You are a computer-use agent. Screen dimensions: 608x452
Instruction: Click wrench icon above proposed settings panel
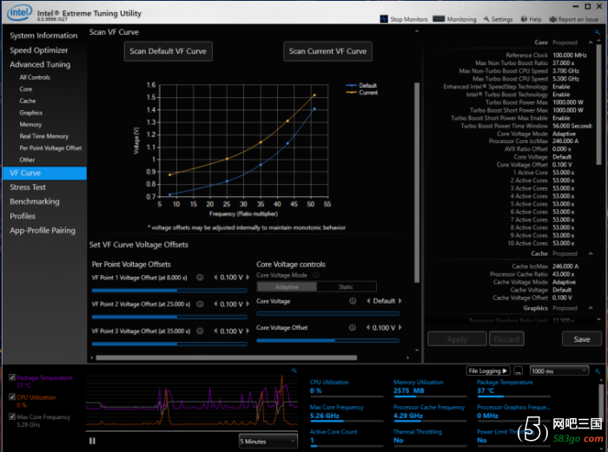click(x=598, y=32)
